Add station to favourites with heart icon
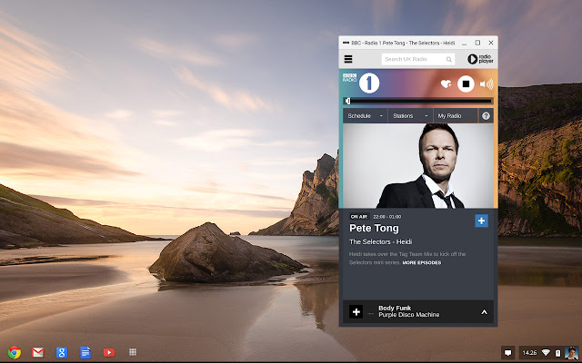582x363 pixels. 446,84
